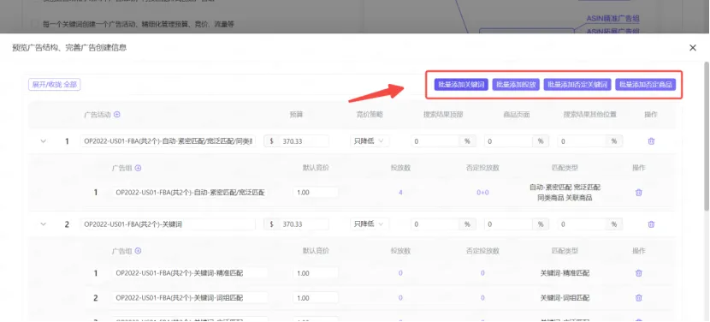Open the 投放数 link showing 4
710x322 pixels.
pos(400,193)
